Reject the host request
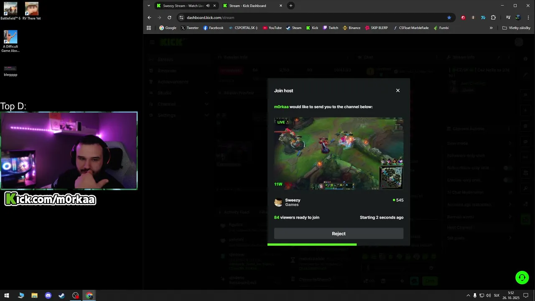The height and width of the screenshot is (301, 535). click(x=339, y=234)
